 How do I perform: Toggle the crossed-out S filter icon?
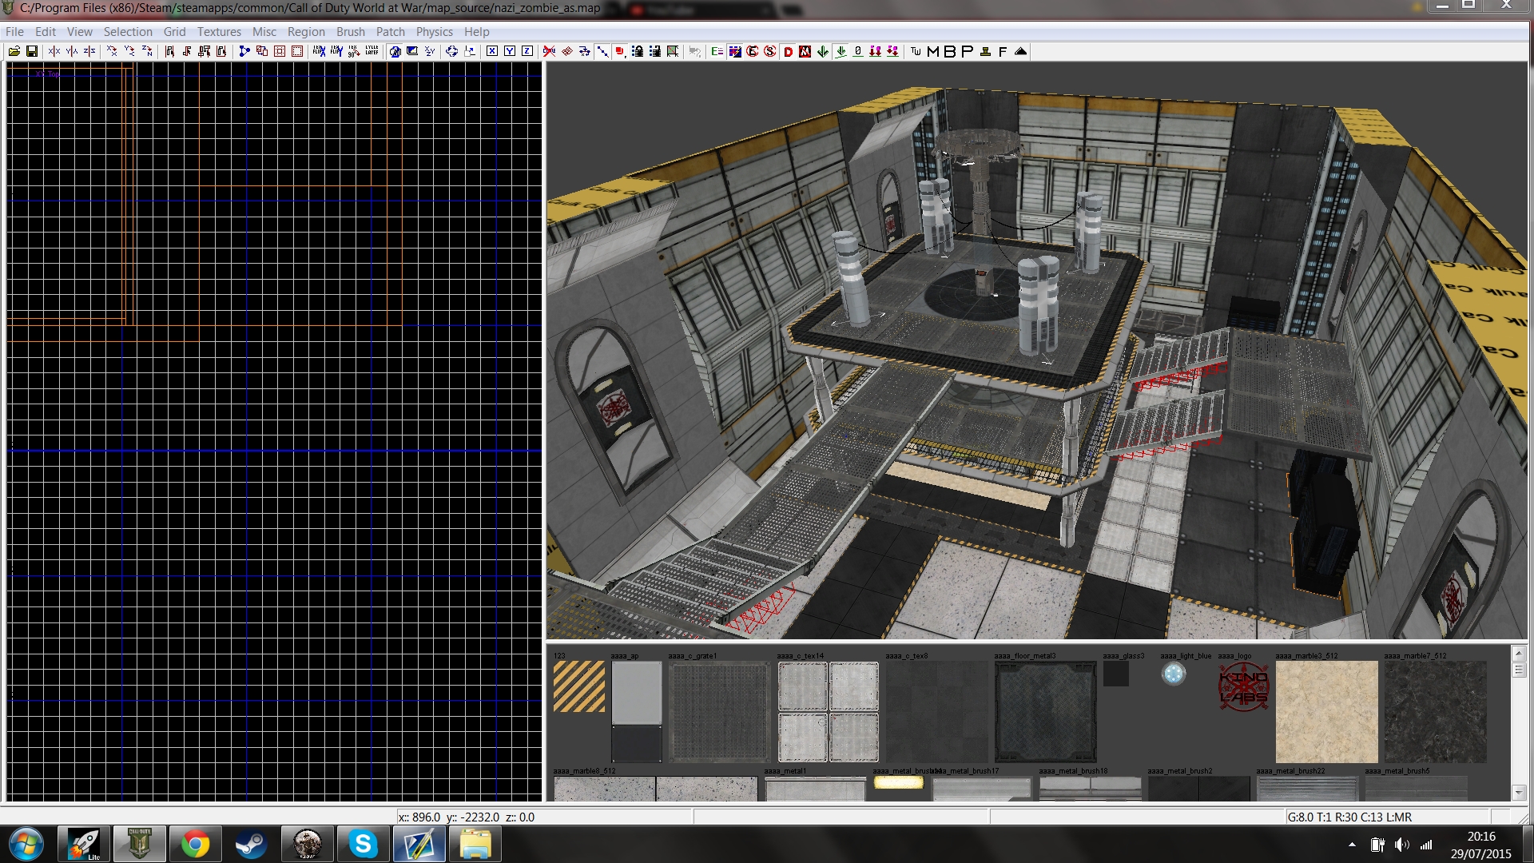click(x=769, y=51)
